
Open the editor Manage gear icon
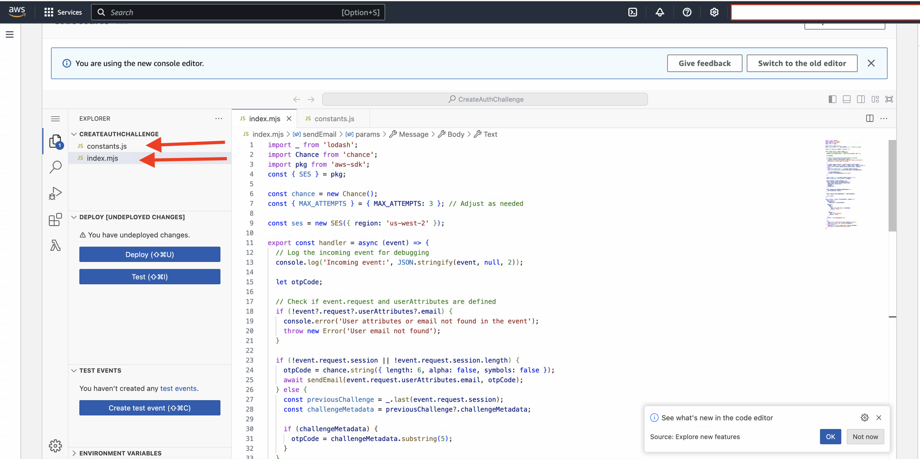(55, 445)
